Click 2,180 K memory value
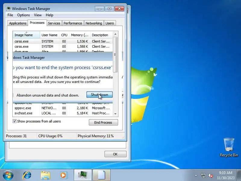 click(82, 108)
